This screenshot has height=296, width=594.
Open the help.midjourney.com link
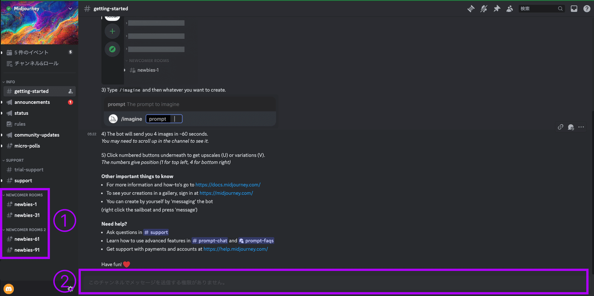(236, 249)
